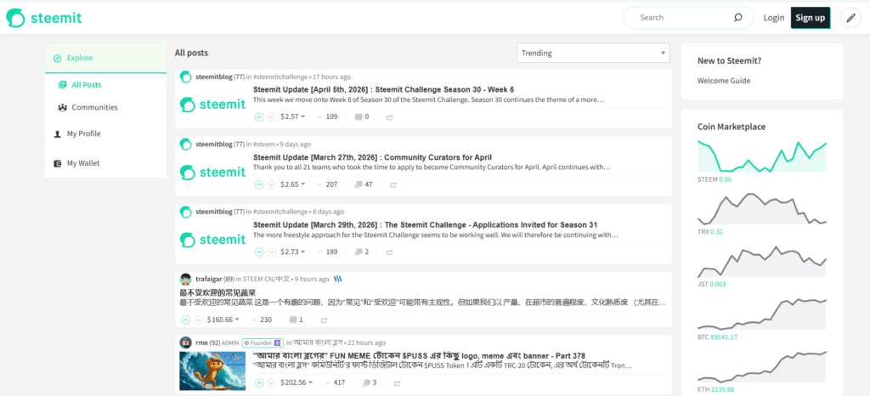The height and width of the screenshot is (396, 870).
Task: Open the surfing cat meme thumbnail
Action: (212, 371)
